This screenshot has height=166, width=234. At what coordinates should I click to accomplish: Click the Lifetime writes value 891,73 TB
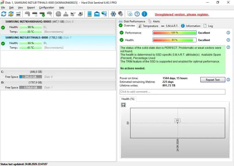169,85
